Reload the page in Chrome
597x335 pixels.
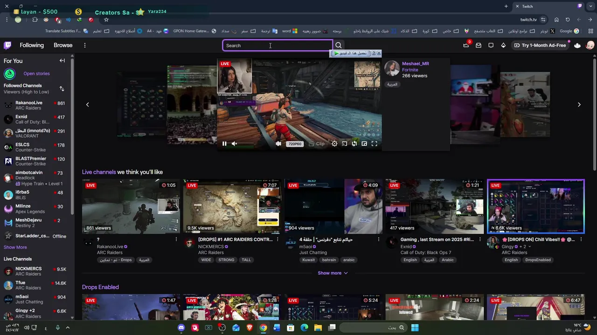click(568, 20)
